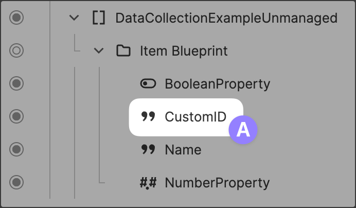Toggle the radio button for BooleanProperty row
Image resolution: width=356 pixels, height=208 pixels.
click(x=17, y=83)
